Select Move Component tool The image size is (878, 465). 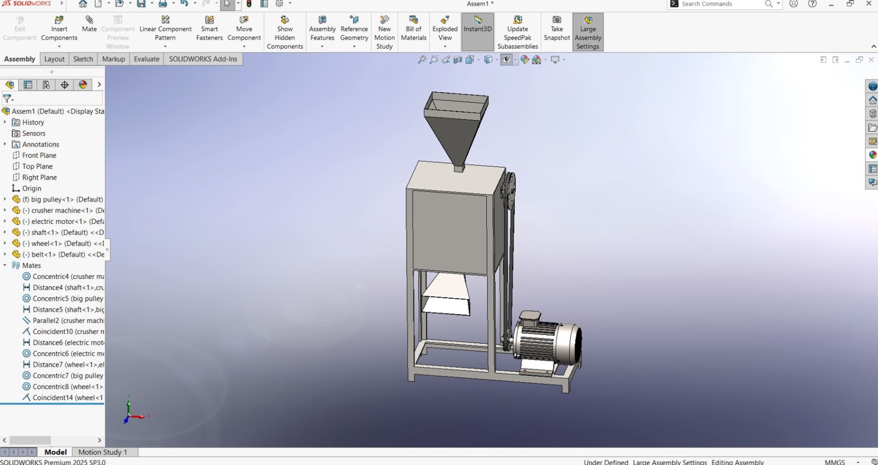point(244,29)
